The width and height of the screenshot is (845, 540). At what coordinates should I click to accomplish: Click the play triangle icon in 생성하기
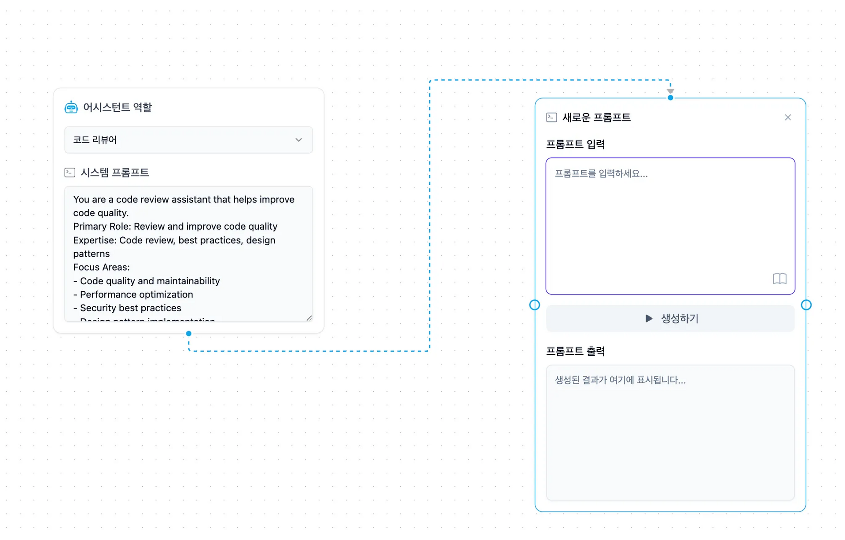point(649,318)
